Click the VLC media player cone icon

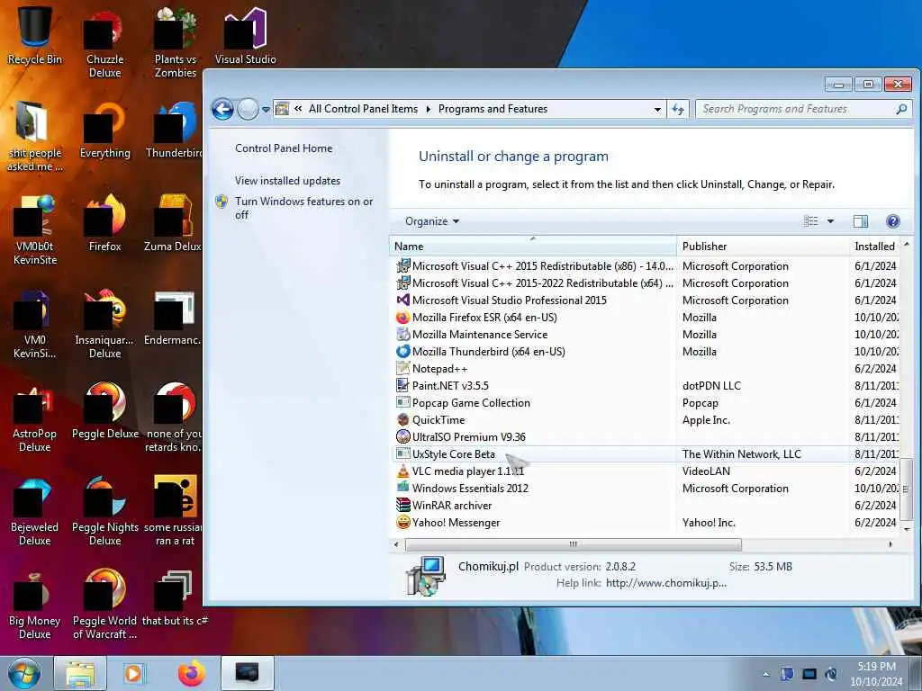point(402,471)
